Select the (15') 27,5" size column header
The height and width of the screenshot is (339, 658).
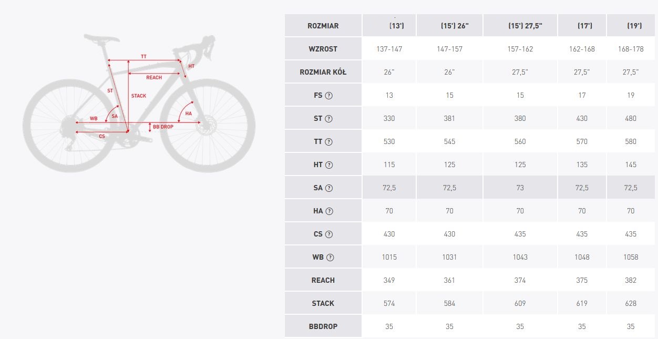(x=520, y=26)
